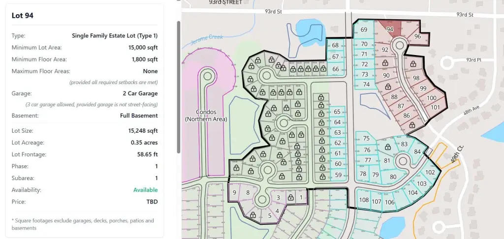Select highlighted lot 94 on the map

(390, 29)
